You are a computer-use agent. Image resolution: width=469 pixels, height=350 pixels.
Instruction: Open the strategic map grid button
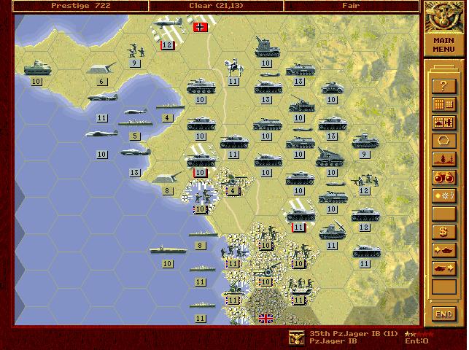click(444, 104)
